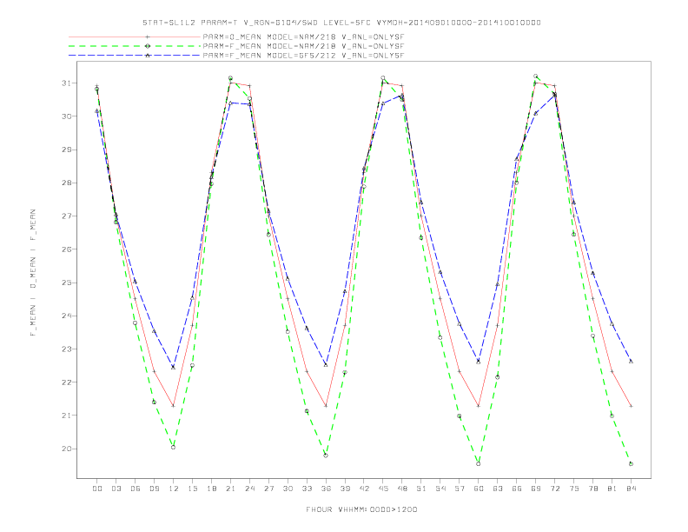Click y-axis tick label 25
688x532 pixels.
[x=66, y=283]
